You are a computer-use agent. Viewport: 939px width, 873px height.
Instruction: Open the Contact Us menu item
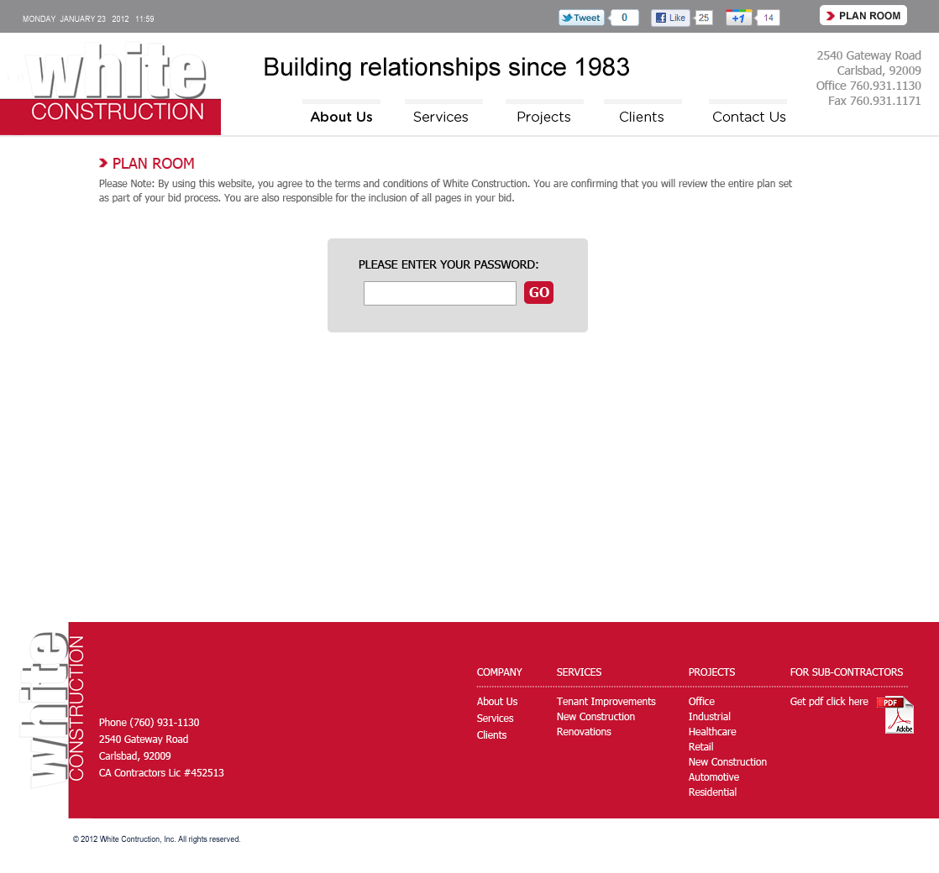point(748,117)
